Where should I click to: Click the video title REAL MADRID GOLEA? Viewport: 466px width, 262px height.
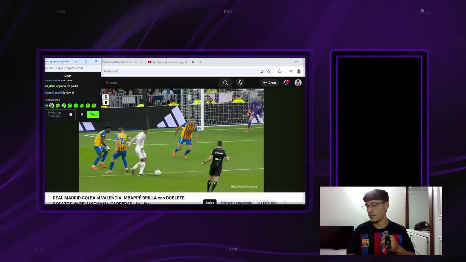pos(119,198)
